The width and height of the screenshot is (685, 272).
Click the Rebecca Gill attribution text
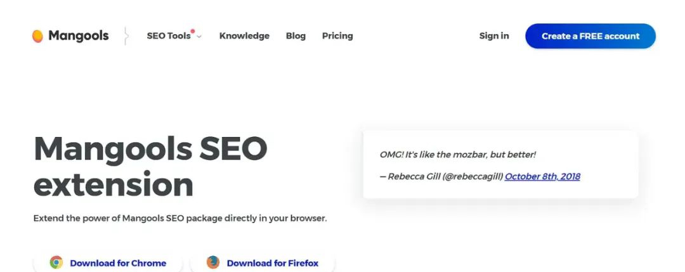441,176
